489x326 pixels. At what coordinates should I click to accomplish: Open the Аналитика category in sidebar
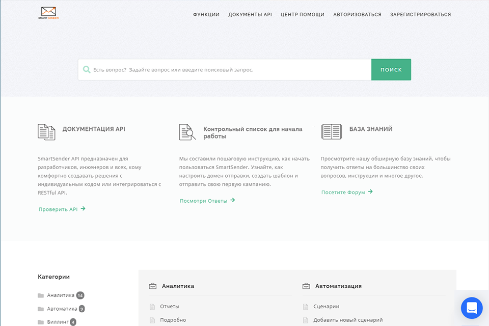click(x=61, y=295)
